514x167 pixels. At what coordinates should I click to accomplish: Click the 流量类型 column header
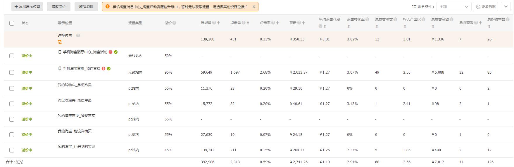(135, 23)
